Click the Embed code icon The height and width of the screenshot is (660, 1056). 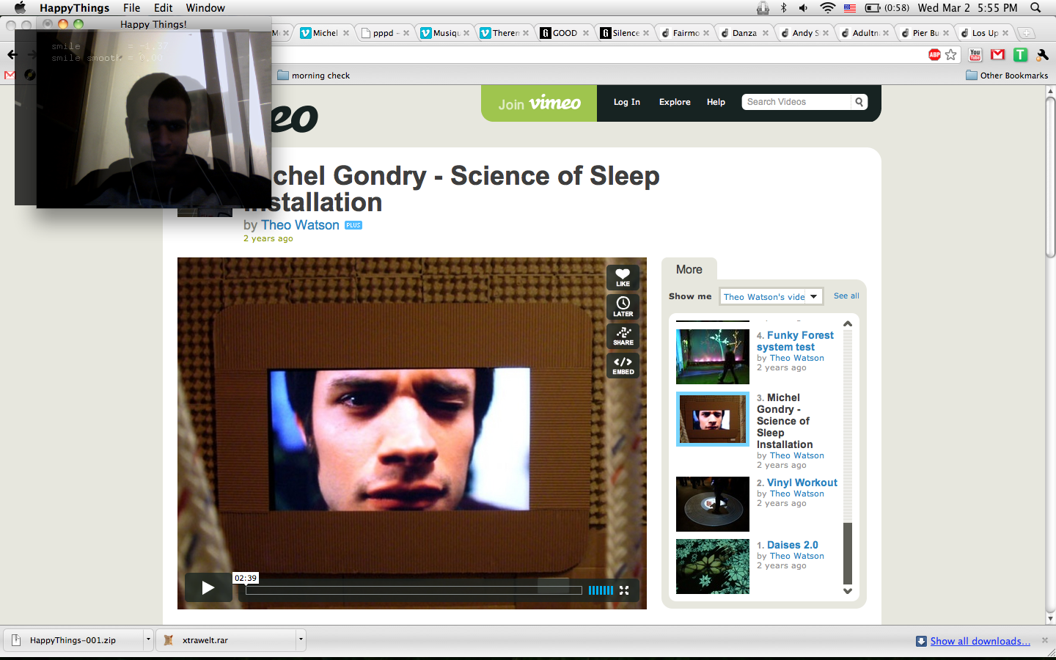click(x=623, y=365)
